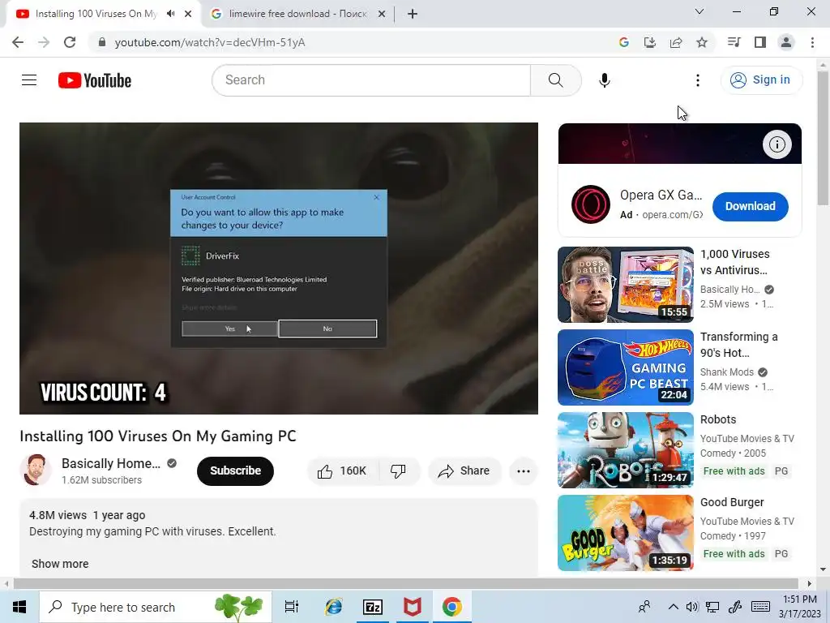
Task: Share this page via address bar icon
Action: pyautogui.click(x=675, y=42)
